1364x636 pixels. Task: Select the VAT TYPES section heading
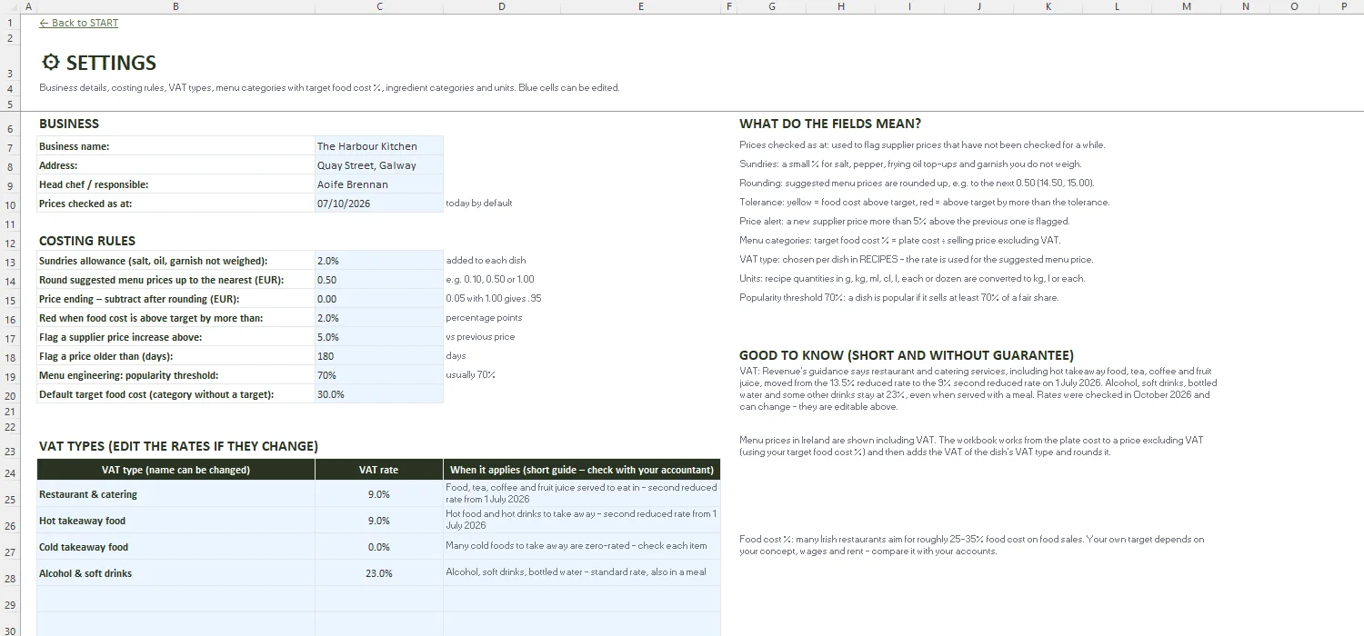click(x=178, y=446)
